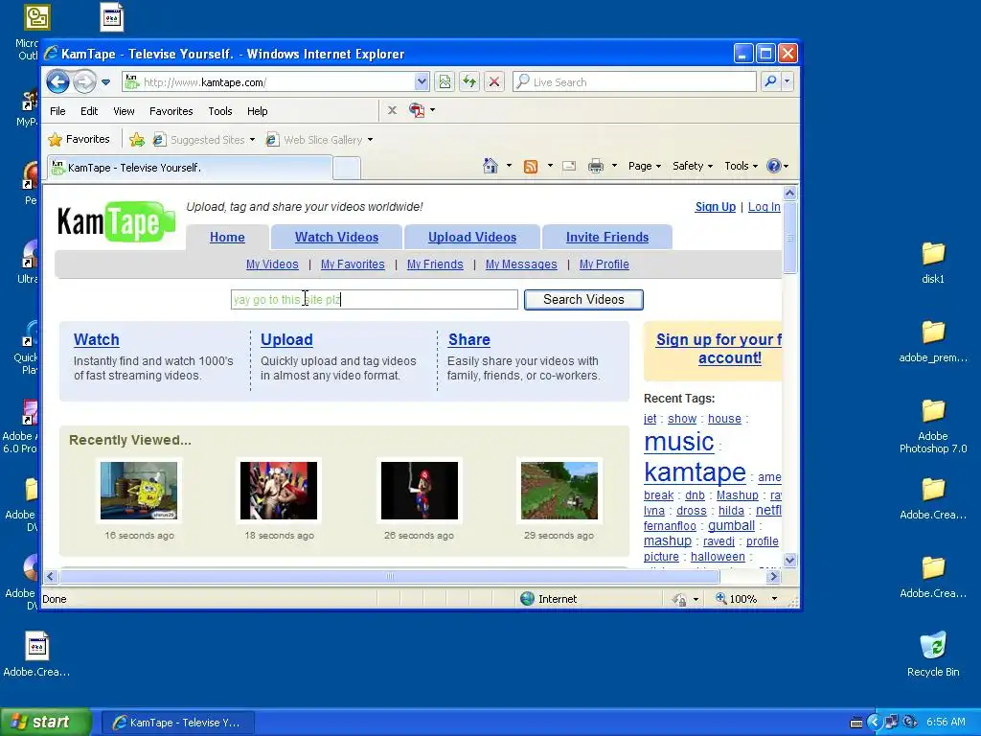Expand the Tools command bar dropdown
981x736 pixels.
pyautogui.click(x=741, y=166)
